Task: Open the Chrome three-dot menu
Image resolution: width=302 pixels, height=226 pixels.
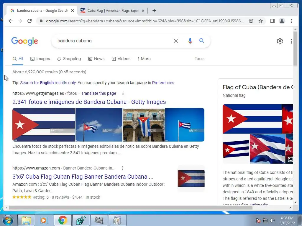Action: click(x=291, y=21)
